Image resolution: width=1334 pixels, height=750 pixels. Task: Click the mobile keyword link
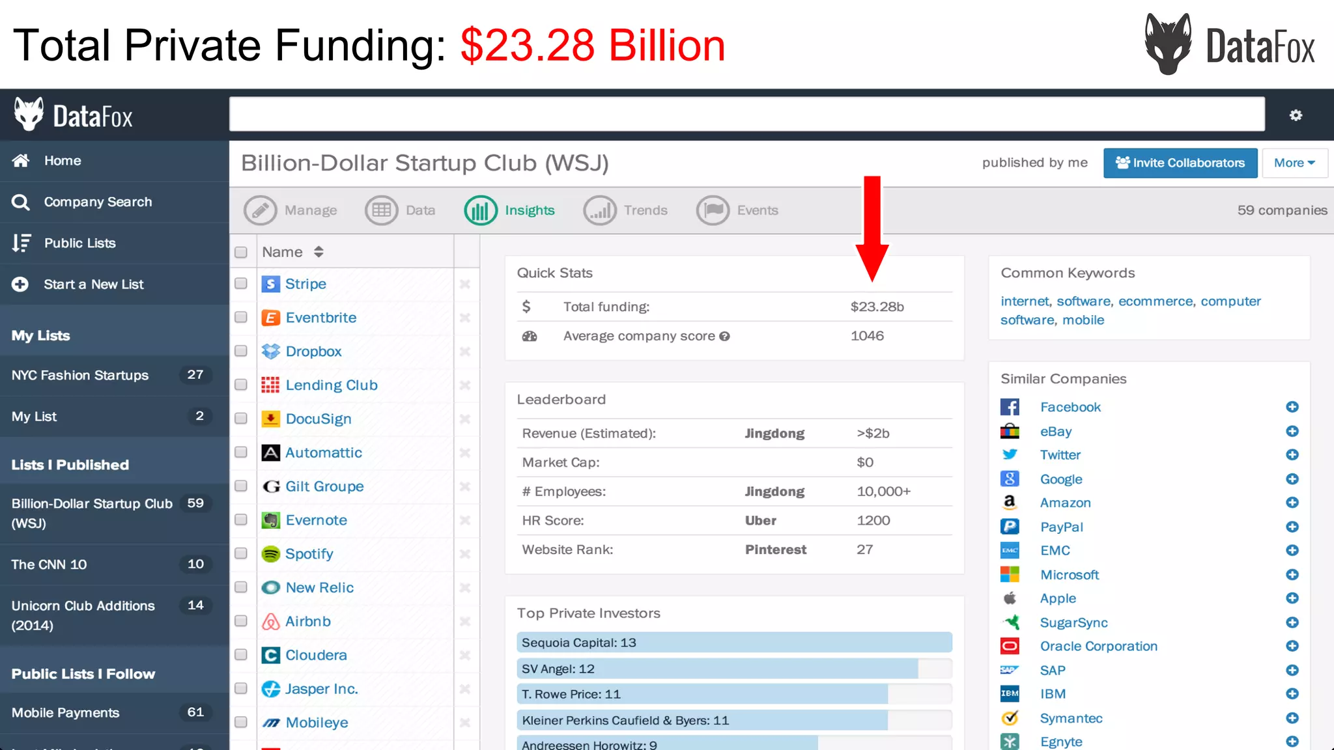point(1083,320)
